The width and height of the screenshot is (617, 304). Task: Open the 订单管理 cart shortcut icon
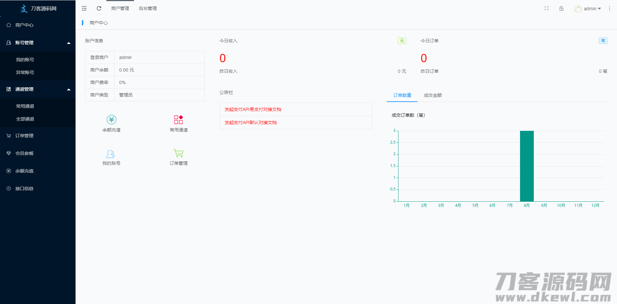178,153
